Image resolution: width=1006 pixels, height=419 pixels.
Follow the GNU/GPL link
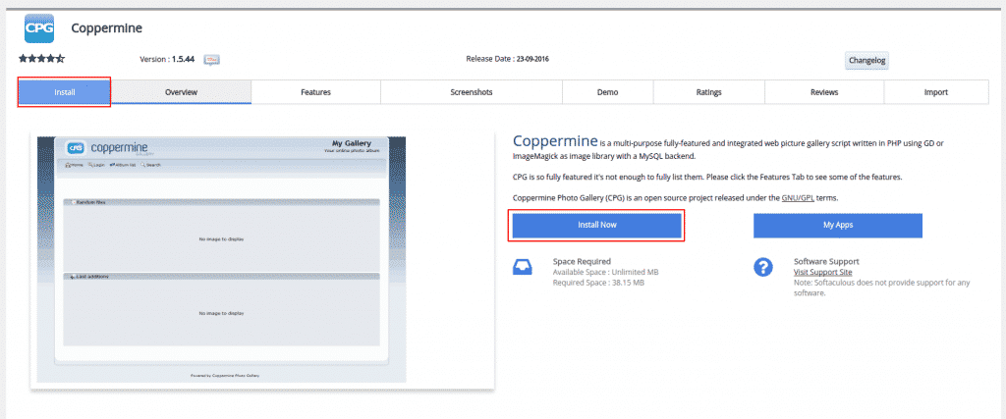click(798, 198)
